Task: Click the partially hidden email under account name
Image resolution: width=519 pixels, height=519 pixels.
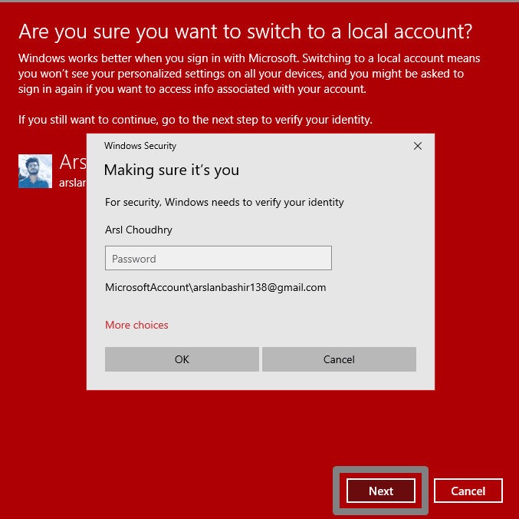Action: coord(72,183)
